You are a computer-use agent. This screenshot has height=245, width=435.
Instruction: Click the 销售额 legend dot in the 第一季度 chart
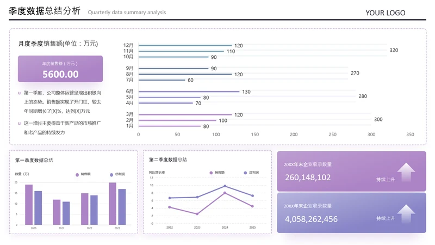point(77,175)
